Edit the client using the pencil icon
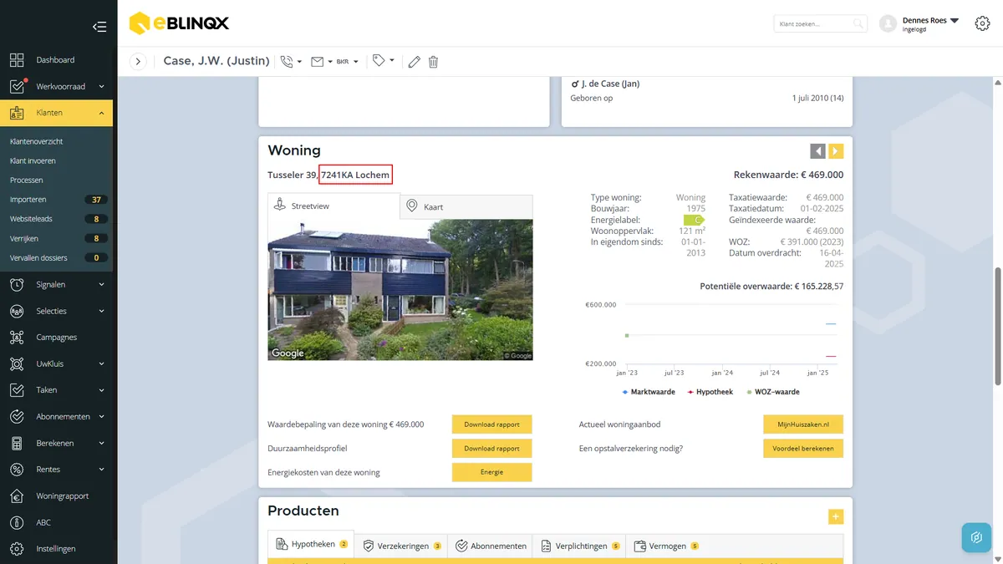The image size is (1003, 564). pyautogui.click(x=414, y=61)
